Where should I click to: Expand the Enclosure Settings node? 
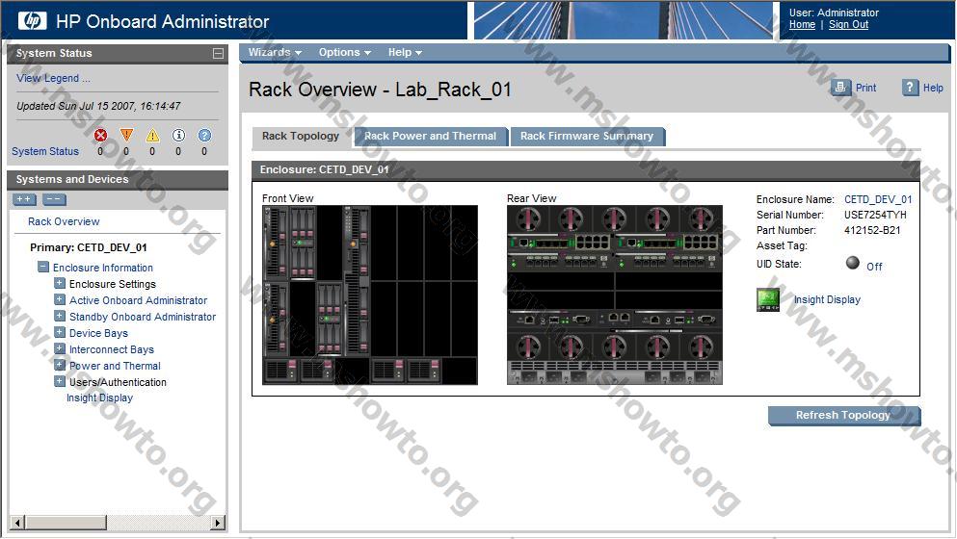[59, 283]
